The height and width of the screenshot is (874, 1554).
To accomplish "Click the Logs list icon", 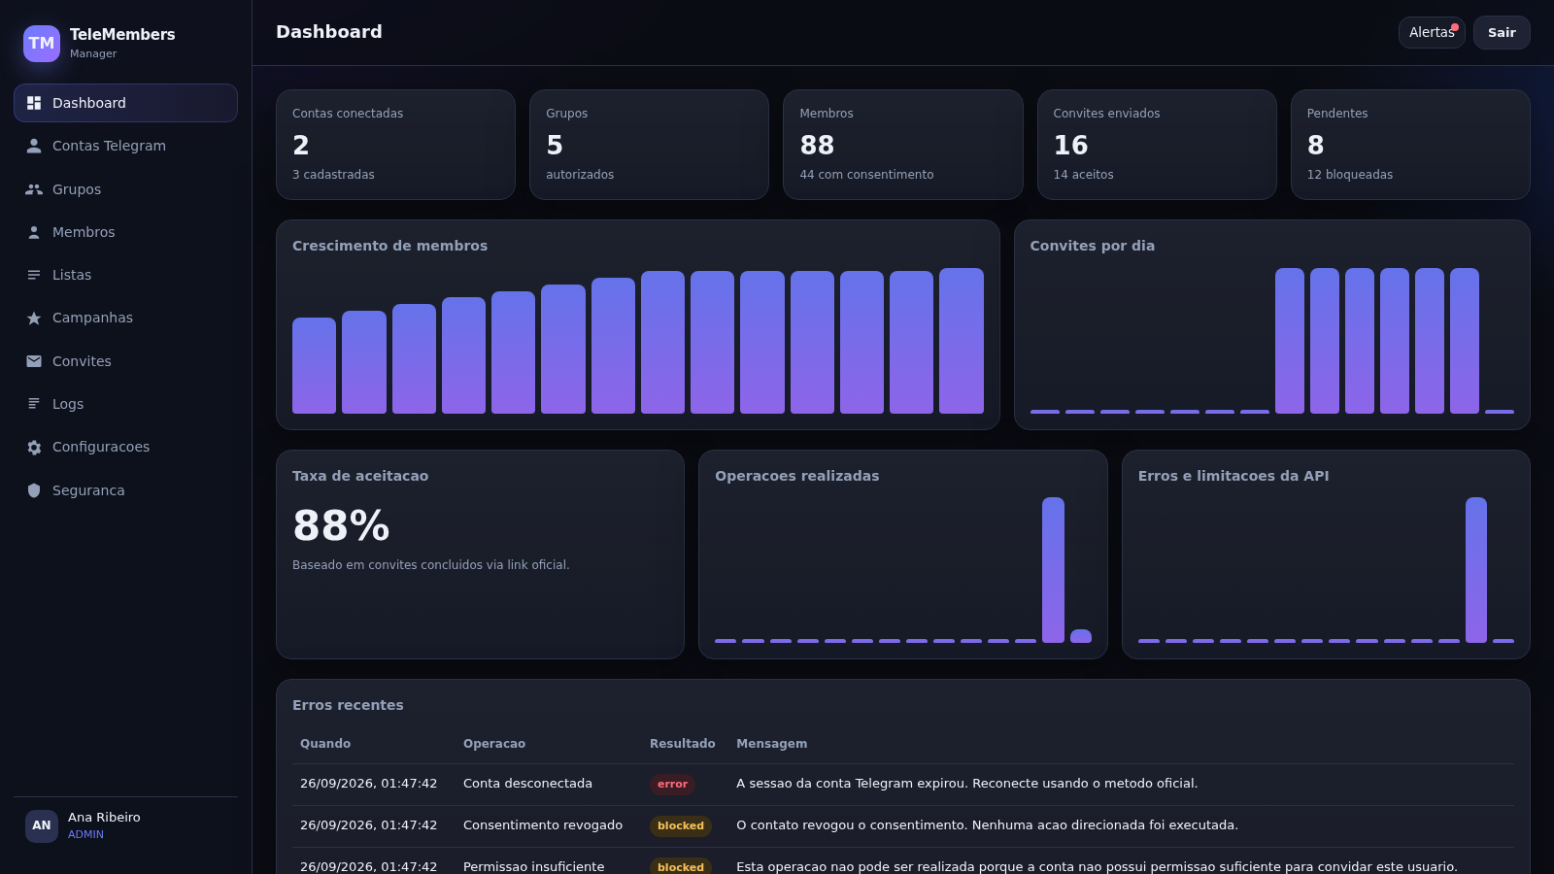I will point(34,404).
